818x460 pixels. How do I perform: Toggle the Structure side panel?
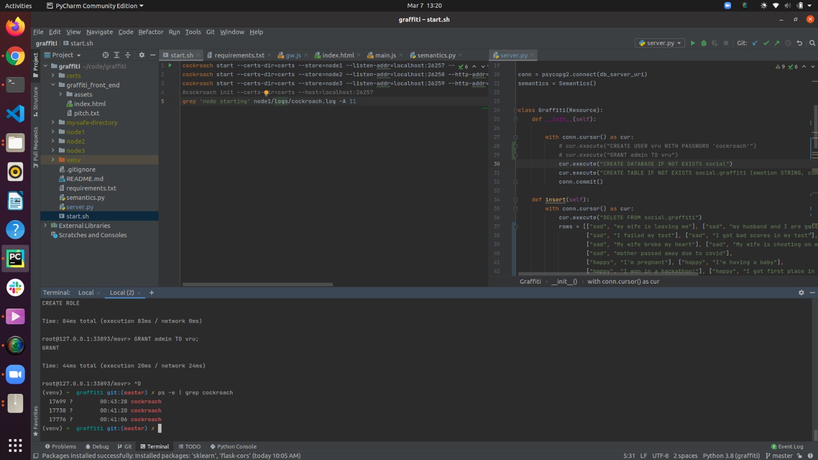point(35,101)
